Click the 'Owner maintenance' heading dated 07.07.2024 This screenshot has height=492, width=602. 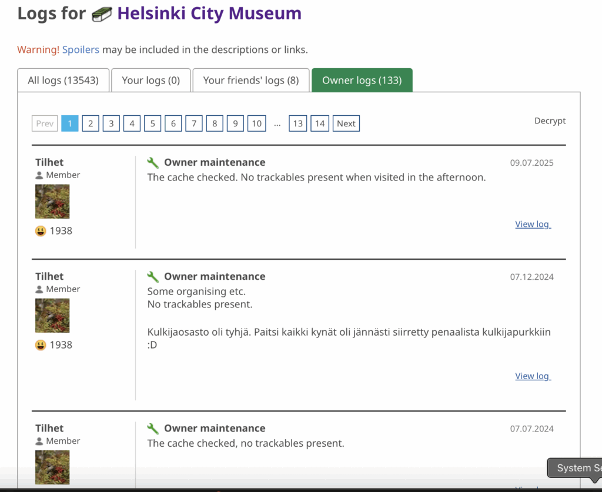[215, 429]
